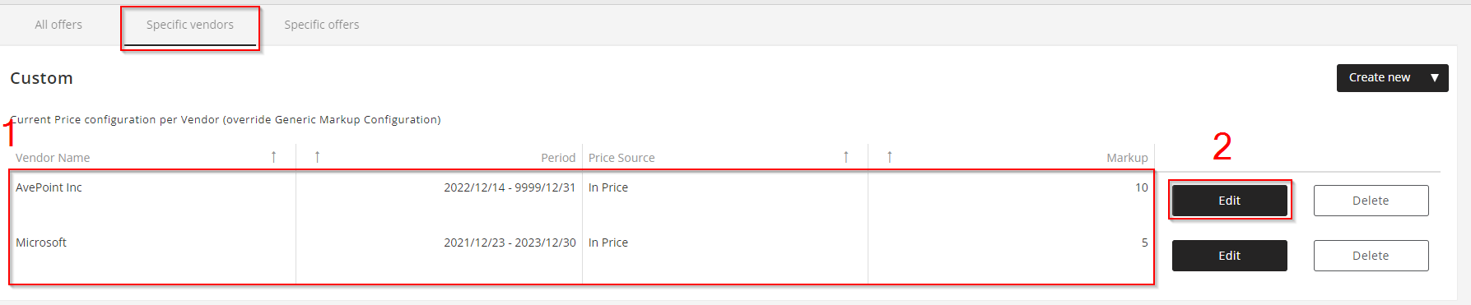The image size is (1471, 305).
Task: Click the Markup column sort arrow
Action: point(889,157)
